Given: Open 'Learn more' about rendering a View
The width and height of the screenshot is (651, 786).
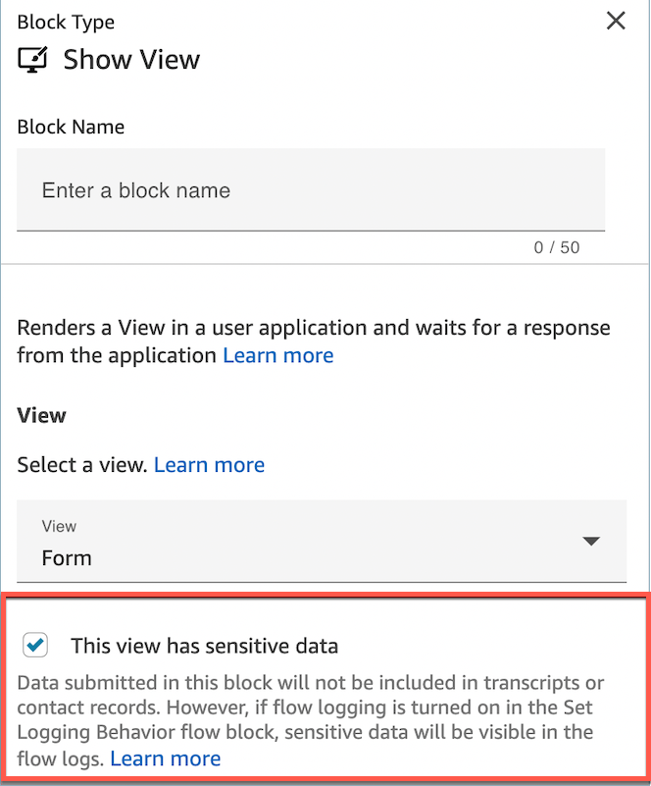Looking at the screenshot, I should click(x=277, y=355).
